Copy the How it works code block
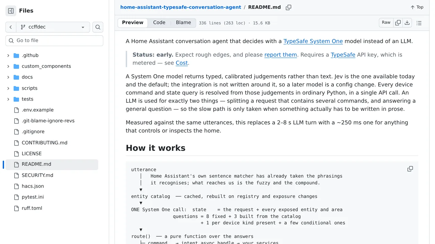 tap(410, 169)
